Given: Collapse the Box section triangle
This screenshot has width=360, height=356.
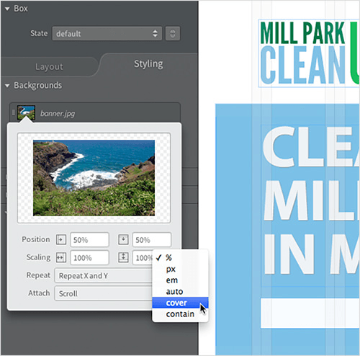Looking at the screenshot, I should 7,9.
